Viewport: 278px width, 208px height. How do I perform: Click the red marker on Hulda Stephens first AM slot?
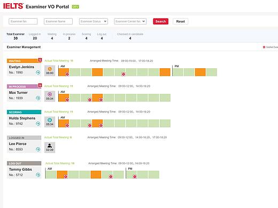67,125
